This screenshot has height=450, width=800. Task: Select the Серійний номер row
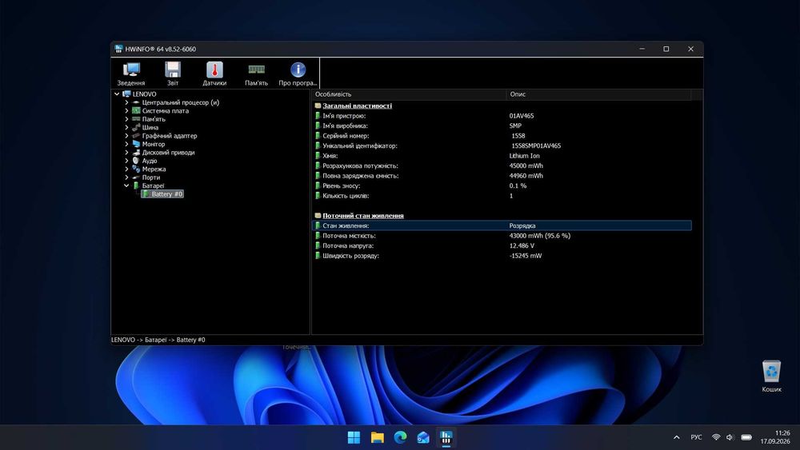pos(502,136)
